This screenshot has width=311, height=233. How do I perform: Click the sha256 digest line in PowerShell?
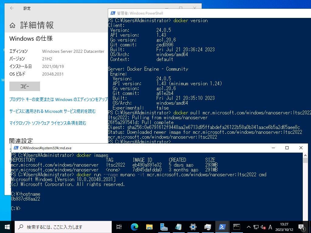[x=204, y=127]
